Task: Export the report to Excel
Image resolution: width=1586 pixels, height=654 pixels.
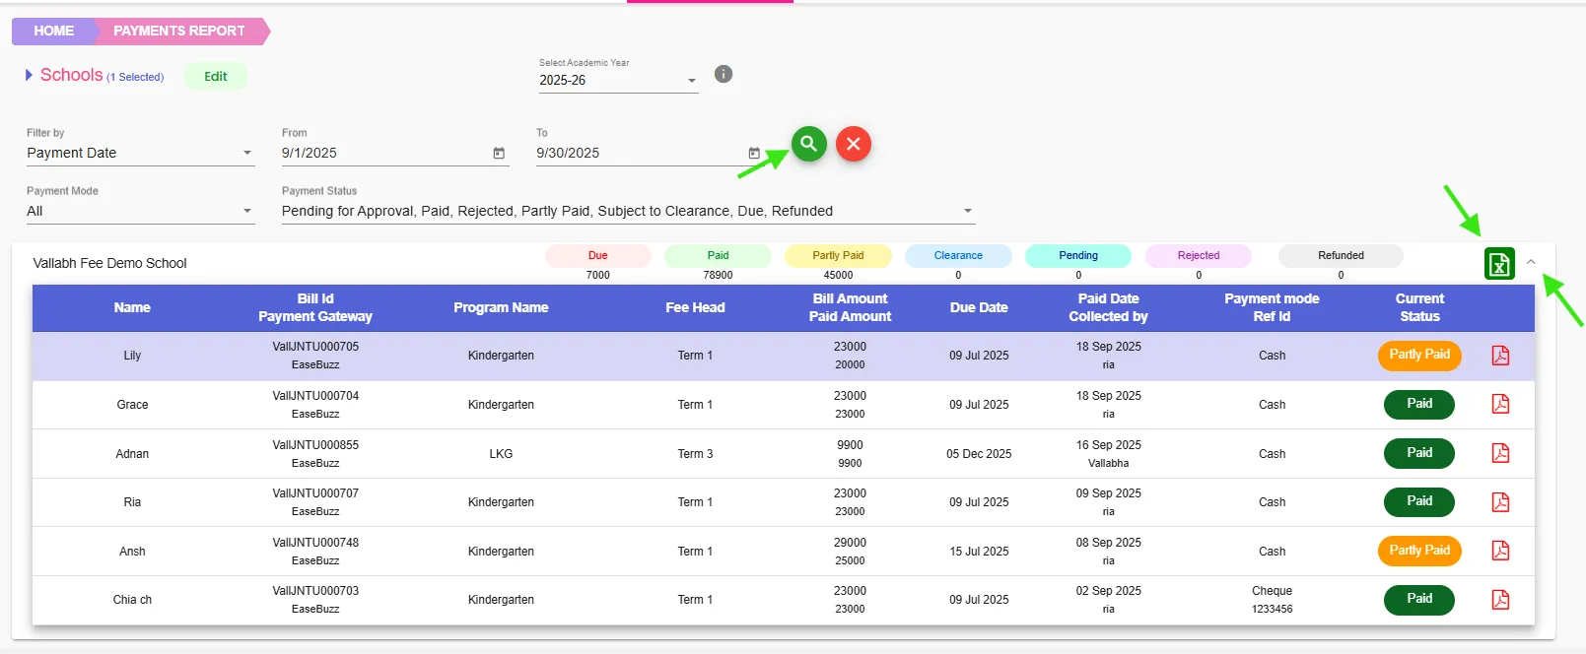Action: (x=1499, y=264)
